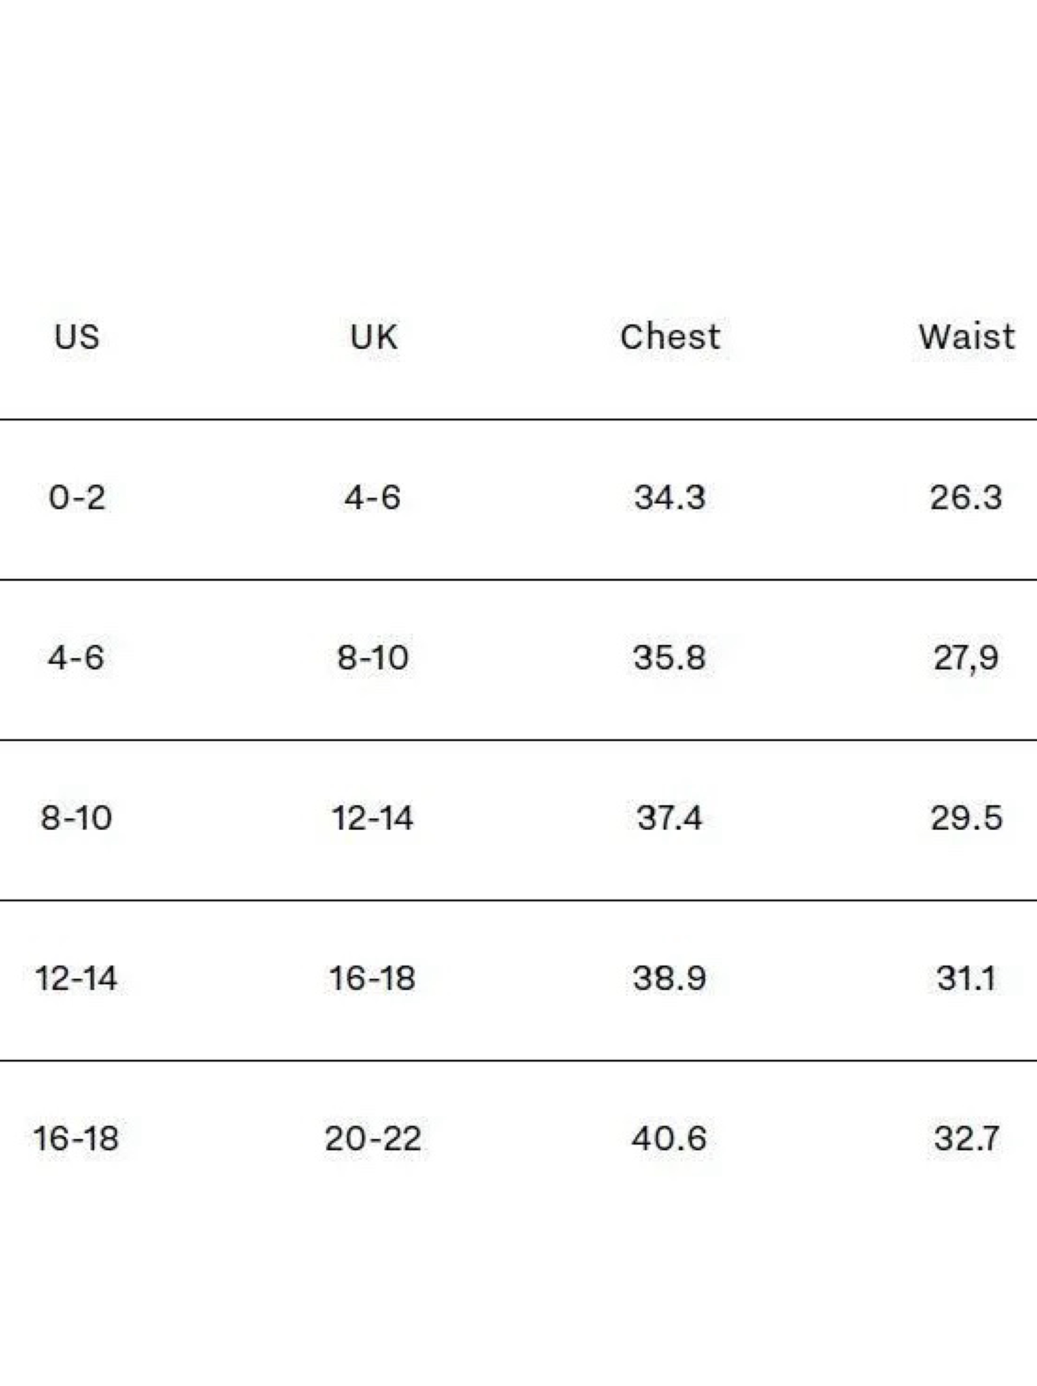
Task: Click the chest value 34.3
Action: [x=670, y=497]
